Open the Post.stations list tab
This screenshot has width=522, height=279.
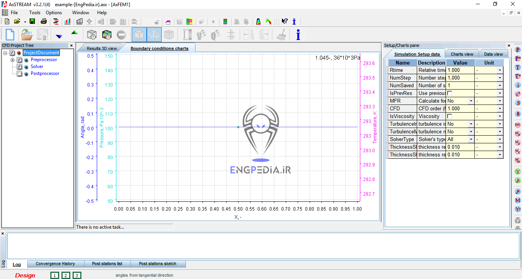click(107, 264)
